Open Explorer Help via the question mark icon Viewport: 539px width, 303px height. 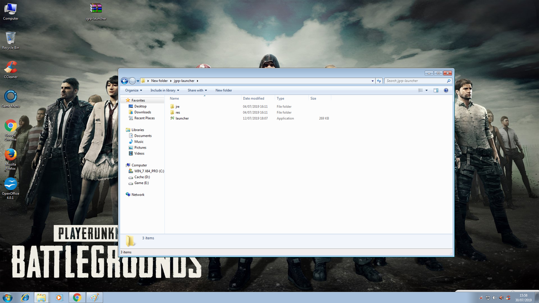coord(446,90)
